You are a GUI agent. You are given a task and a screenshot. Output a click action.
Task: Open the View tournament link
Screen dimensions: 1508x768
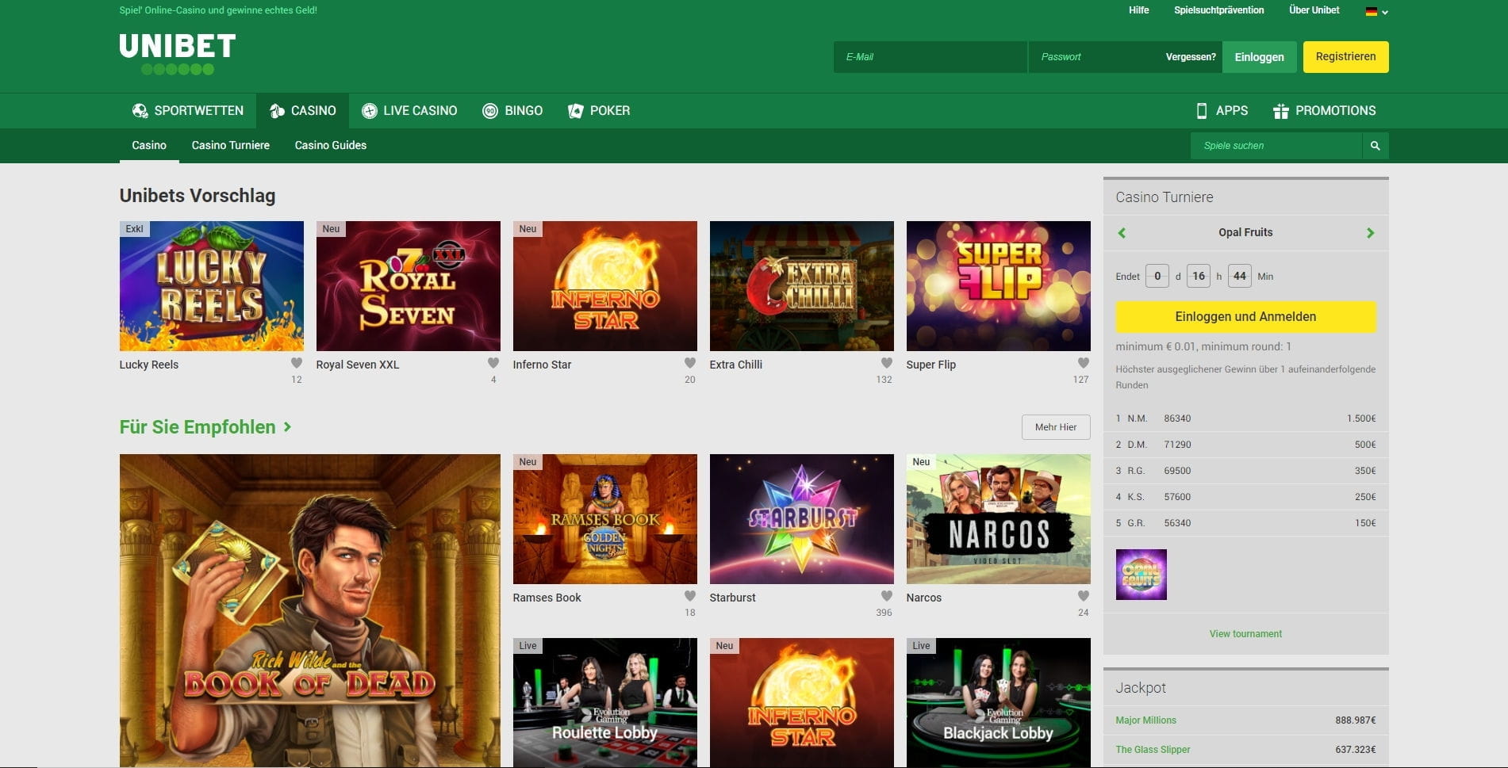[x=1245, y=634]
